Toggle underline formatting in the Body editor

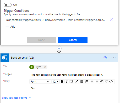(72, 82)
